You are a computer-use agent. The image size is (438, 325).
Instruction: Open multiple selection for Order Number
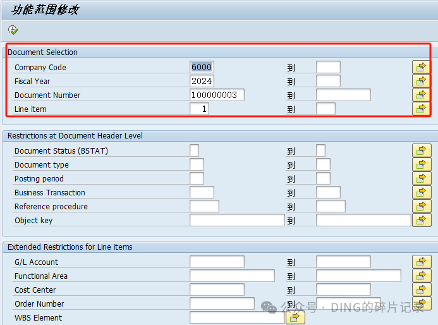click(x=422, y=304)
